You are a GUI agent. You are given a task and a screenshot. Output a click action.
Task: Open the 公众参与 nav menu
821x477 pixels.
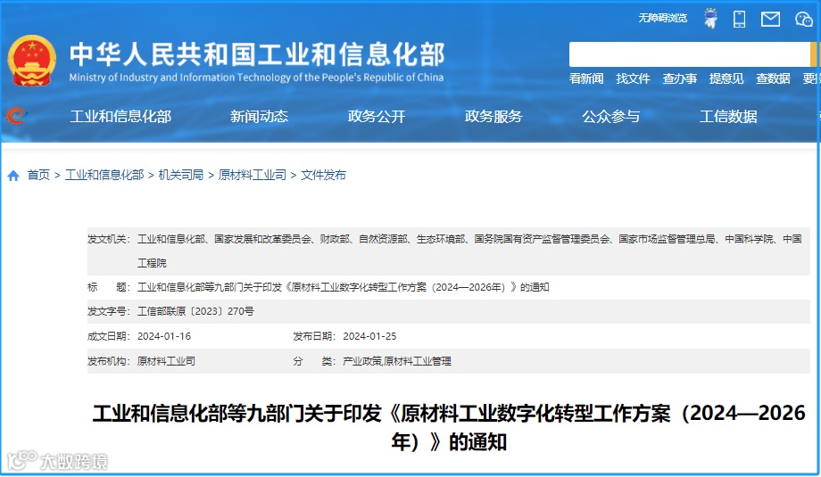[x=611, y=116]
